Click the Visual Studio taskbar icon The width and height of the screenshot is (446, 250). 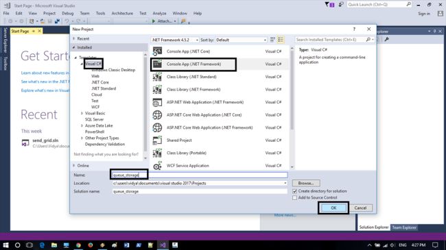(163, 245)
